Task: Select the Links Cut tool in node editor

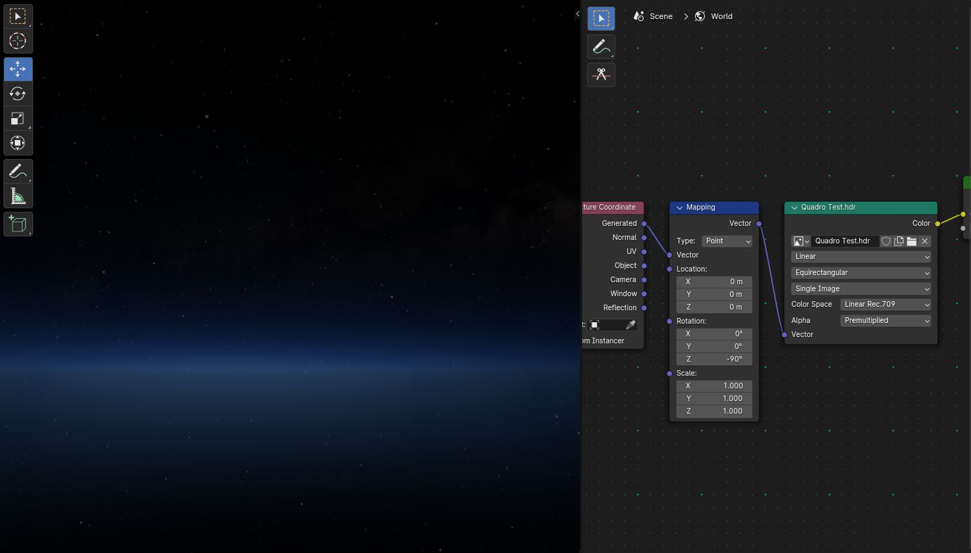Action: 601,75
